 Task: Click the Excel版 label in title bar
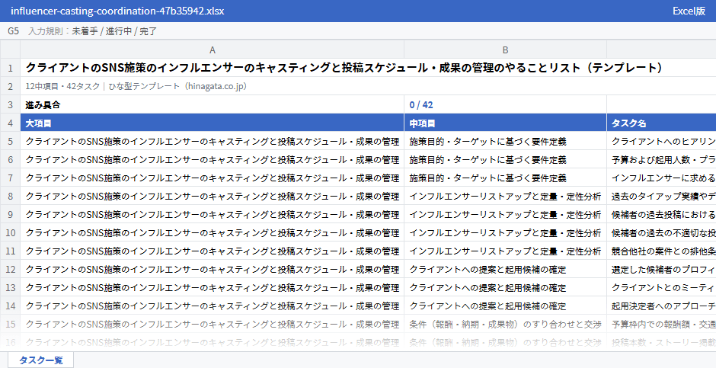pyautogui.click(x=689, y=11)
